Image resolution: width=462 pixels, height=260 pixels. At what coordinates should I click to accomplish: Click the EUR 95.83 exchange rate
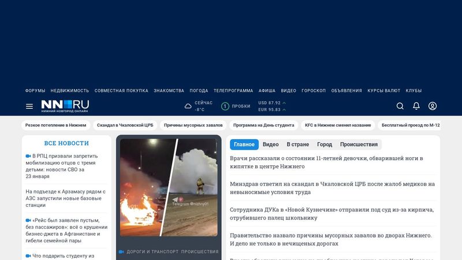(271, 110)
